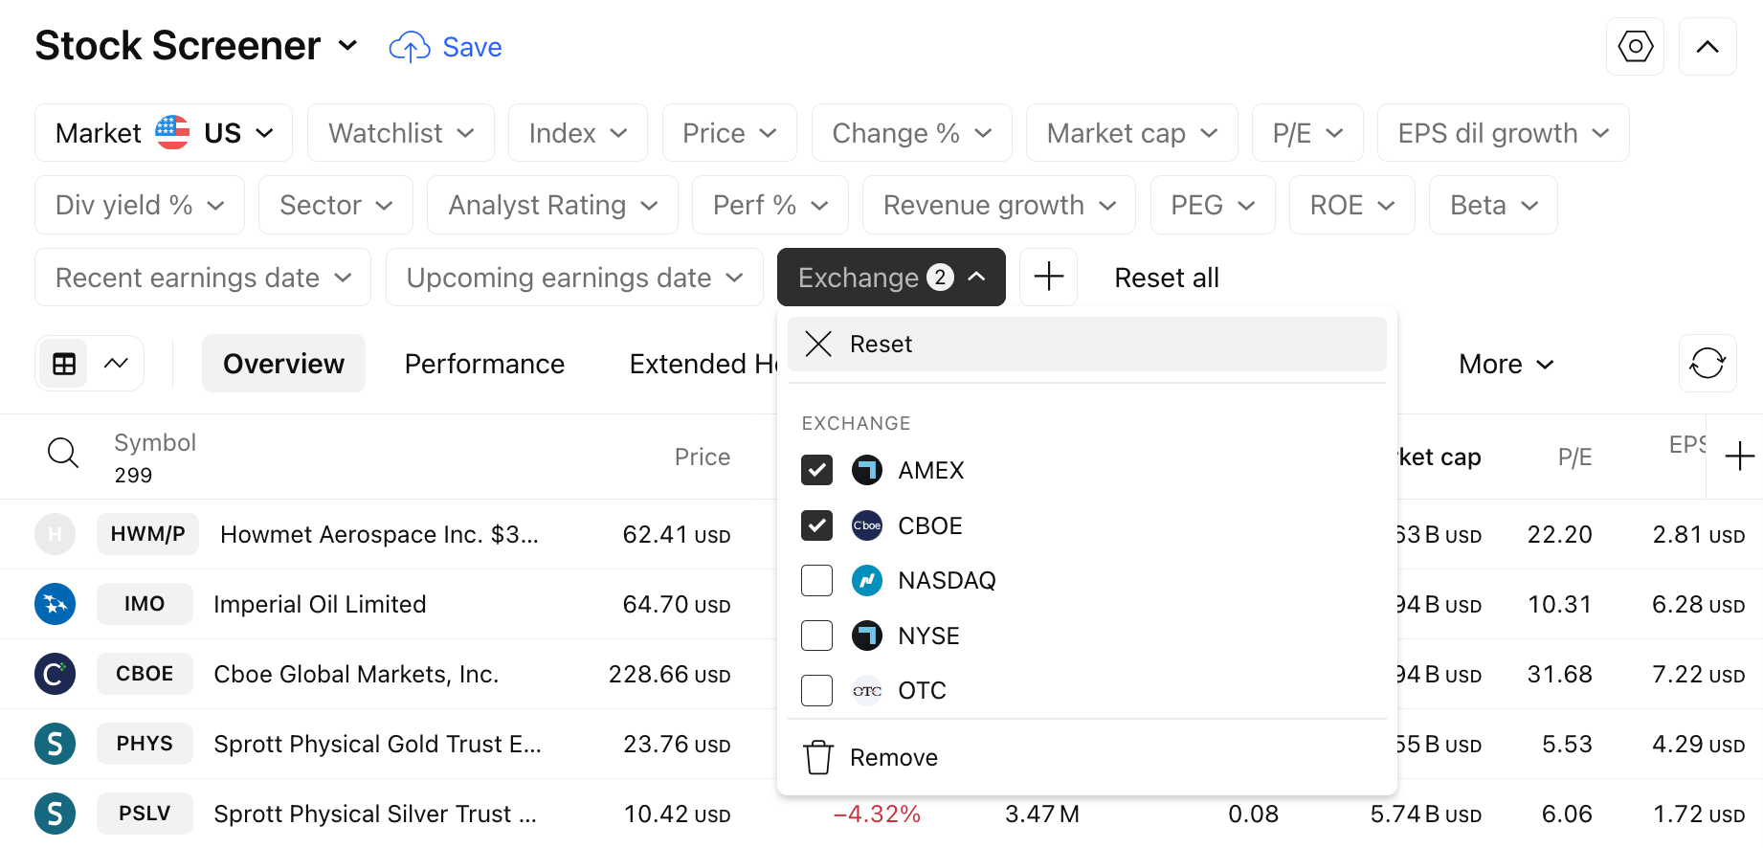Expand the Analyst Rating filter
This screenshot has height=848, width=1763.
click(x=552, y=205)
